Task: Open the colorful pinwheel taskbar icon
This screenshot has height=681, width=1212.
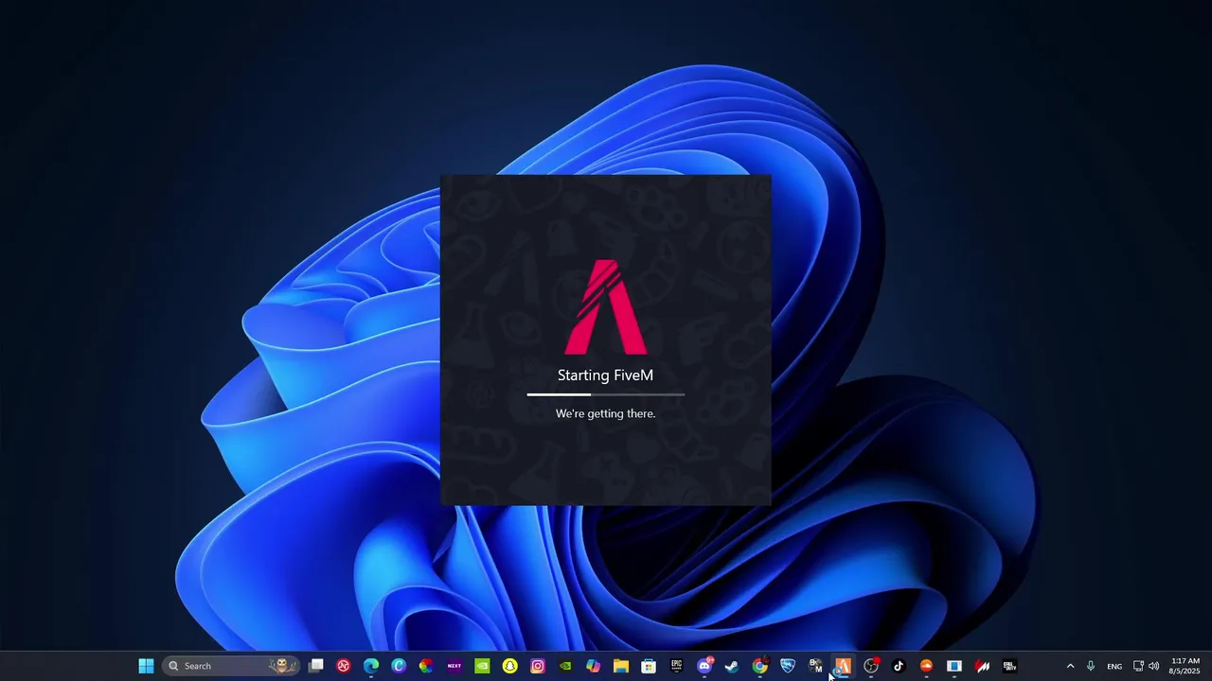Action: tap(426, 666)
